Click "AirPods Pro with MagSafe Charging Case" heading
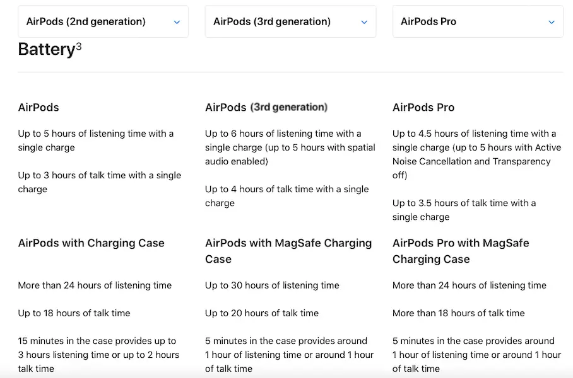This screenshot has height=378, width=573. (x=461, y=251)
